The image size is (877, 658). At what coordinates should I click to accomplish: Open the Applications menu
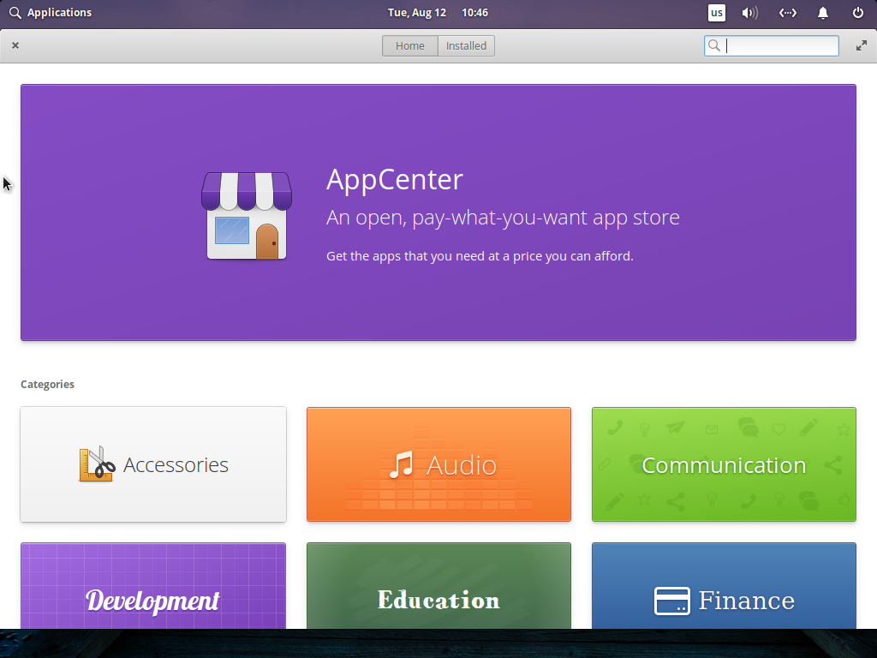point(51,13)
